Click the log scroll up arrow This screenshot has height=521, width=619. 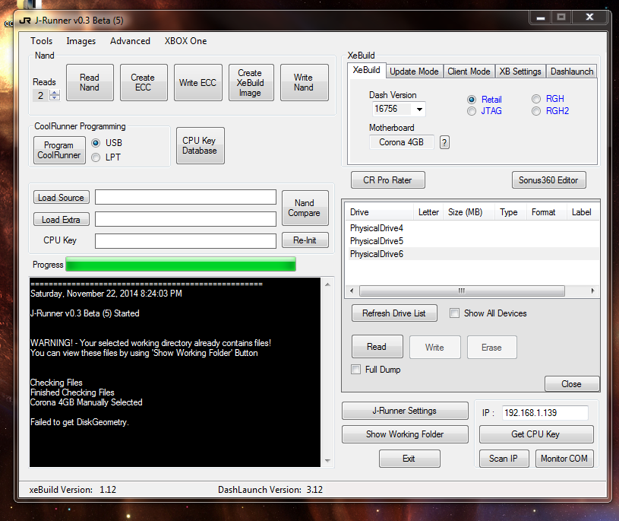pos(327,284)
